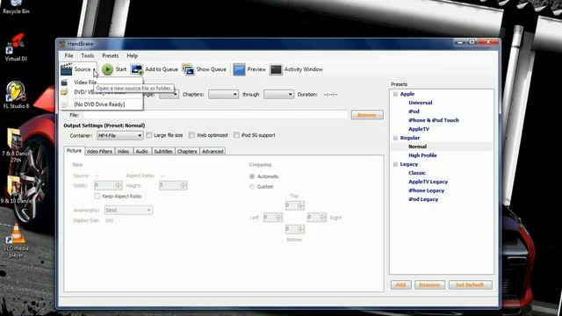The width and height of the screenshot is (562, 316).
Task: Select Automatic cropping radio button
Action: pyautogui.click(x=252, y=176)
